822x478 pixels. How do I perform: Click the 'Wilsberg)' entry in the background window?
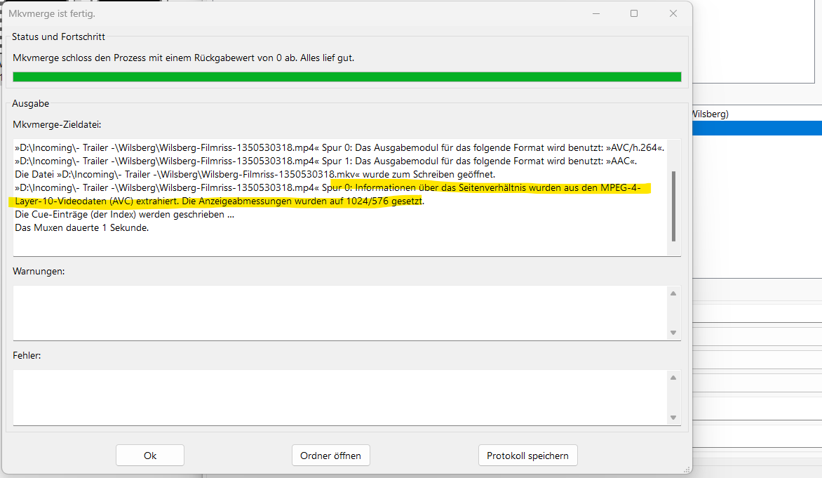[710, 114]
